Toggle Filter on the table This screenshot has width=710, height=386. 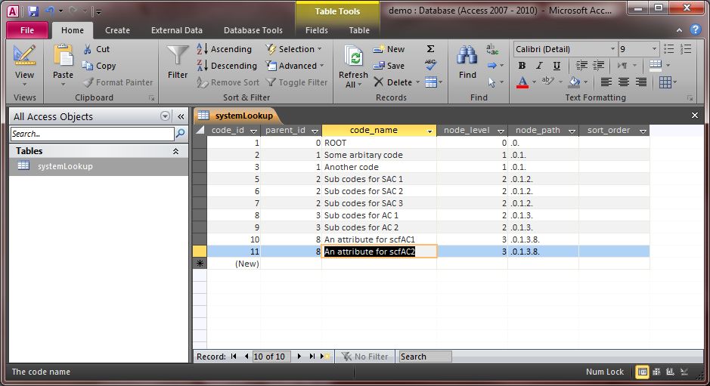coord(296,82)
